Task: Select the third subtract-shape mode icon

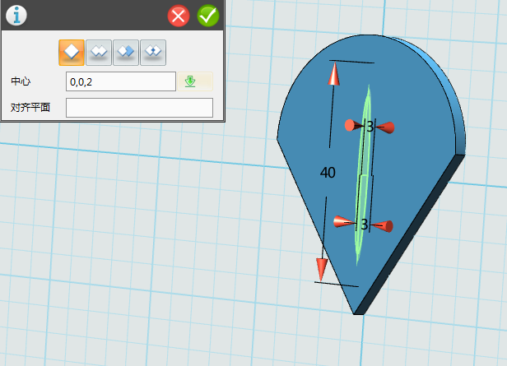Action: point(126,53)
